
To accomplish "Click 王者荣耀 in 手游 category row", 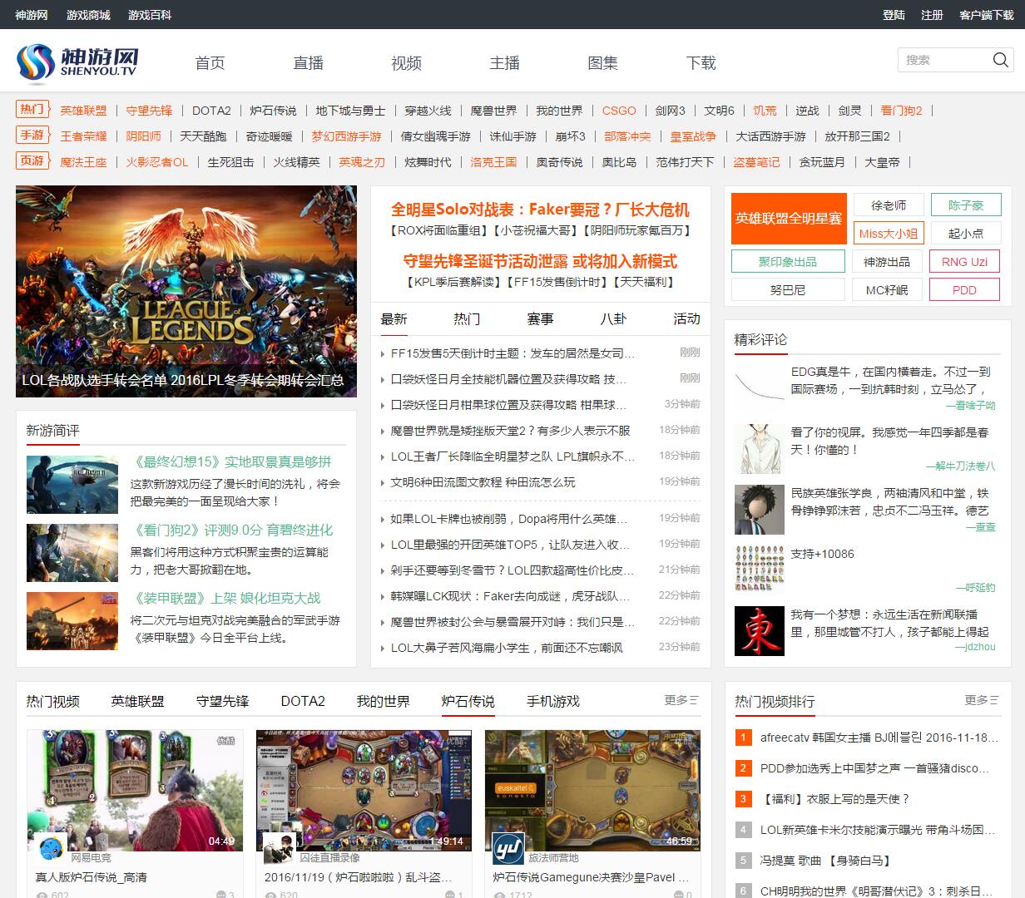I will point(83,136).
